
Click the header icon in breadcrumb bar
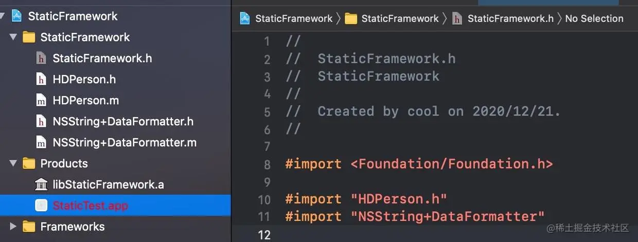[x=457, y=18]
